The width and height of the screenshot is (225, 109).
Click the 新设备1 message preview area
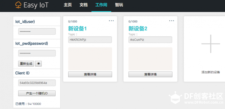click(x=90, y=59)
